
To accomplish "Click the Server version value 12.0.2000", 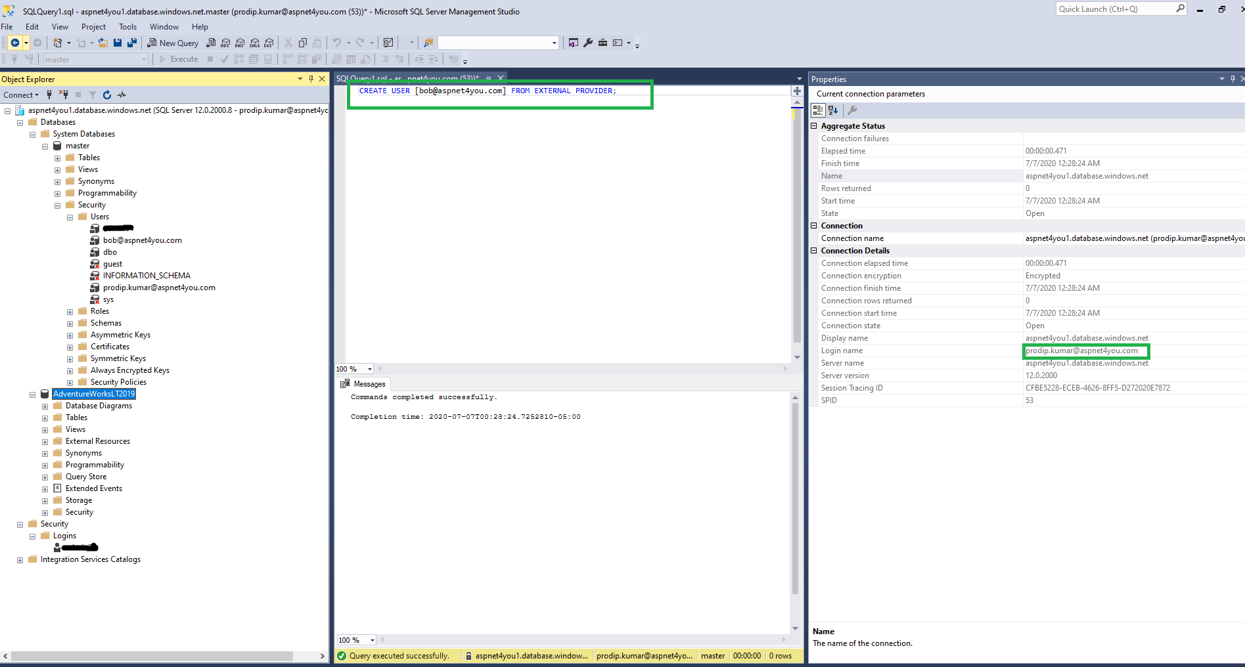I will coord(1041,376).
